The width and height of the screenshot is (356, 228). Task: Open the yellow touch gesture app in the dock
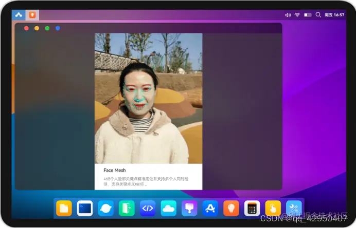[x=273, y=208]
